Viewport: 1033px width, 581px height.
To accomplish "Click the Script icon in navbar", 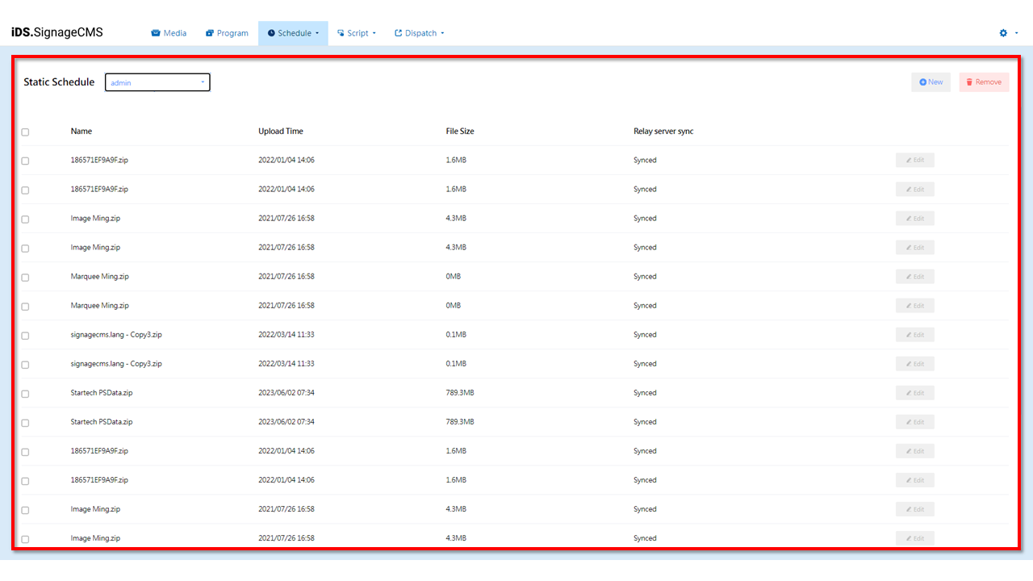I will [341, 33].
